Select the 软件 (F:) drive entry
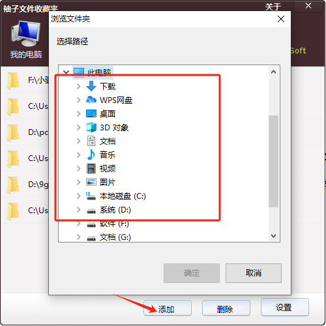 tap(108, 224)
